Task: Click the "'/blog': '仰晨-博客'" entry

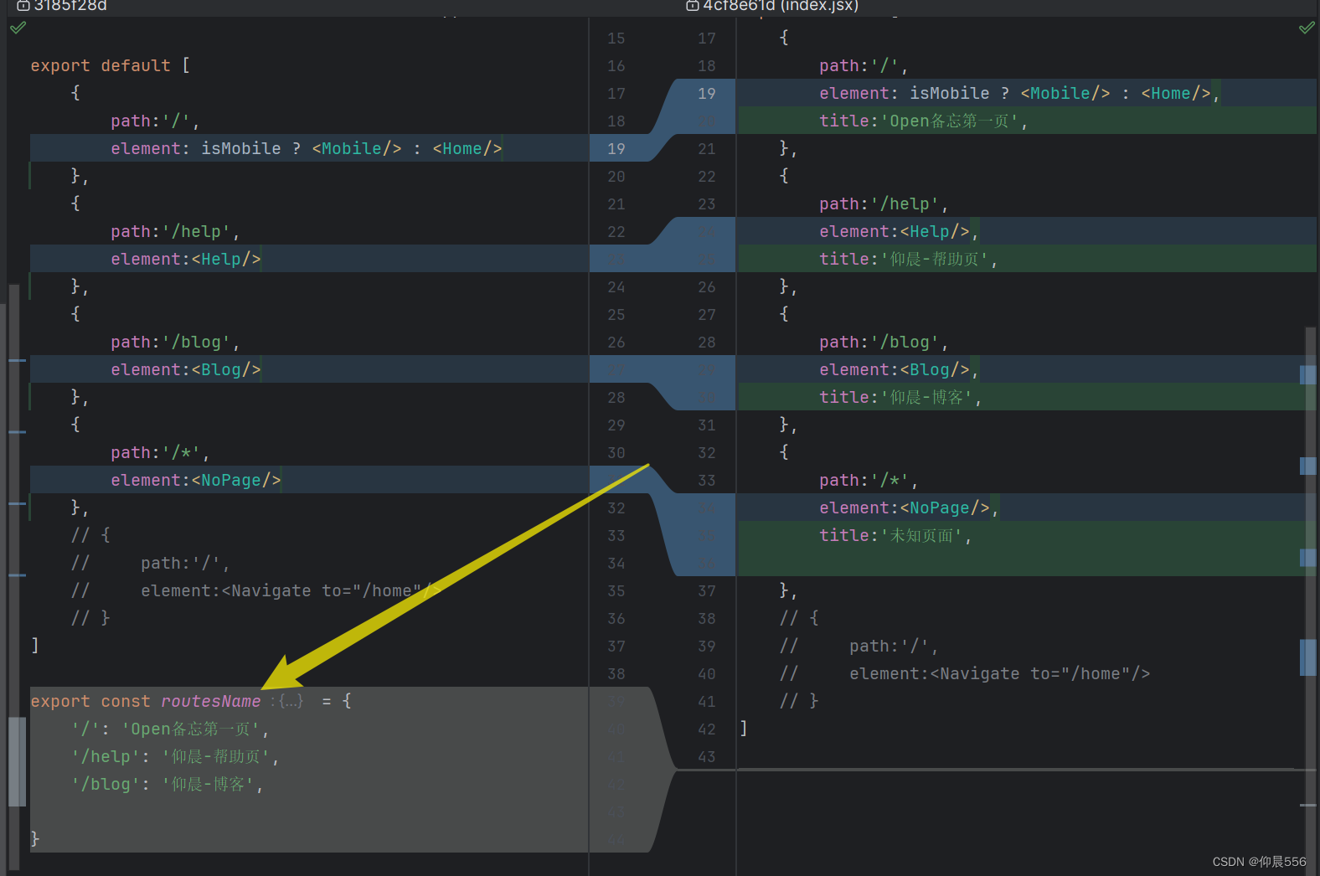Action: 168,784
